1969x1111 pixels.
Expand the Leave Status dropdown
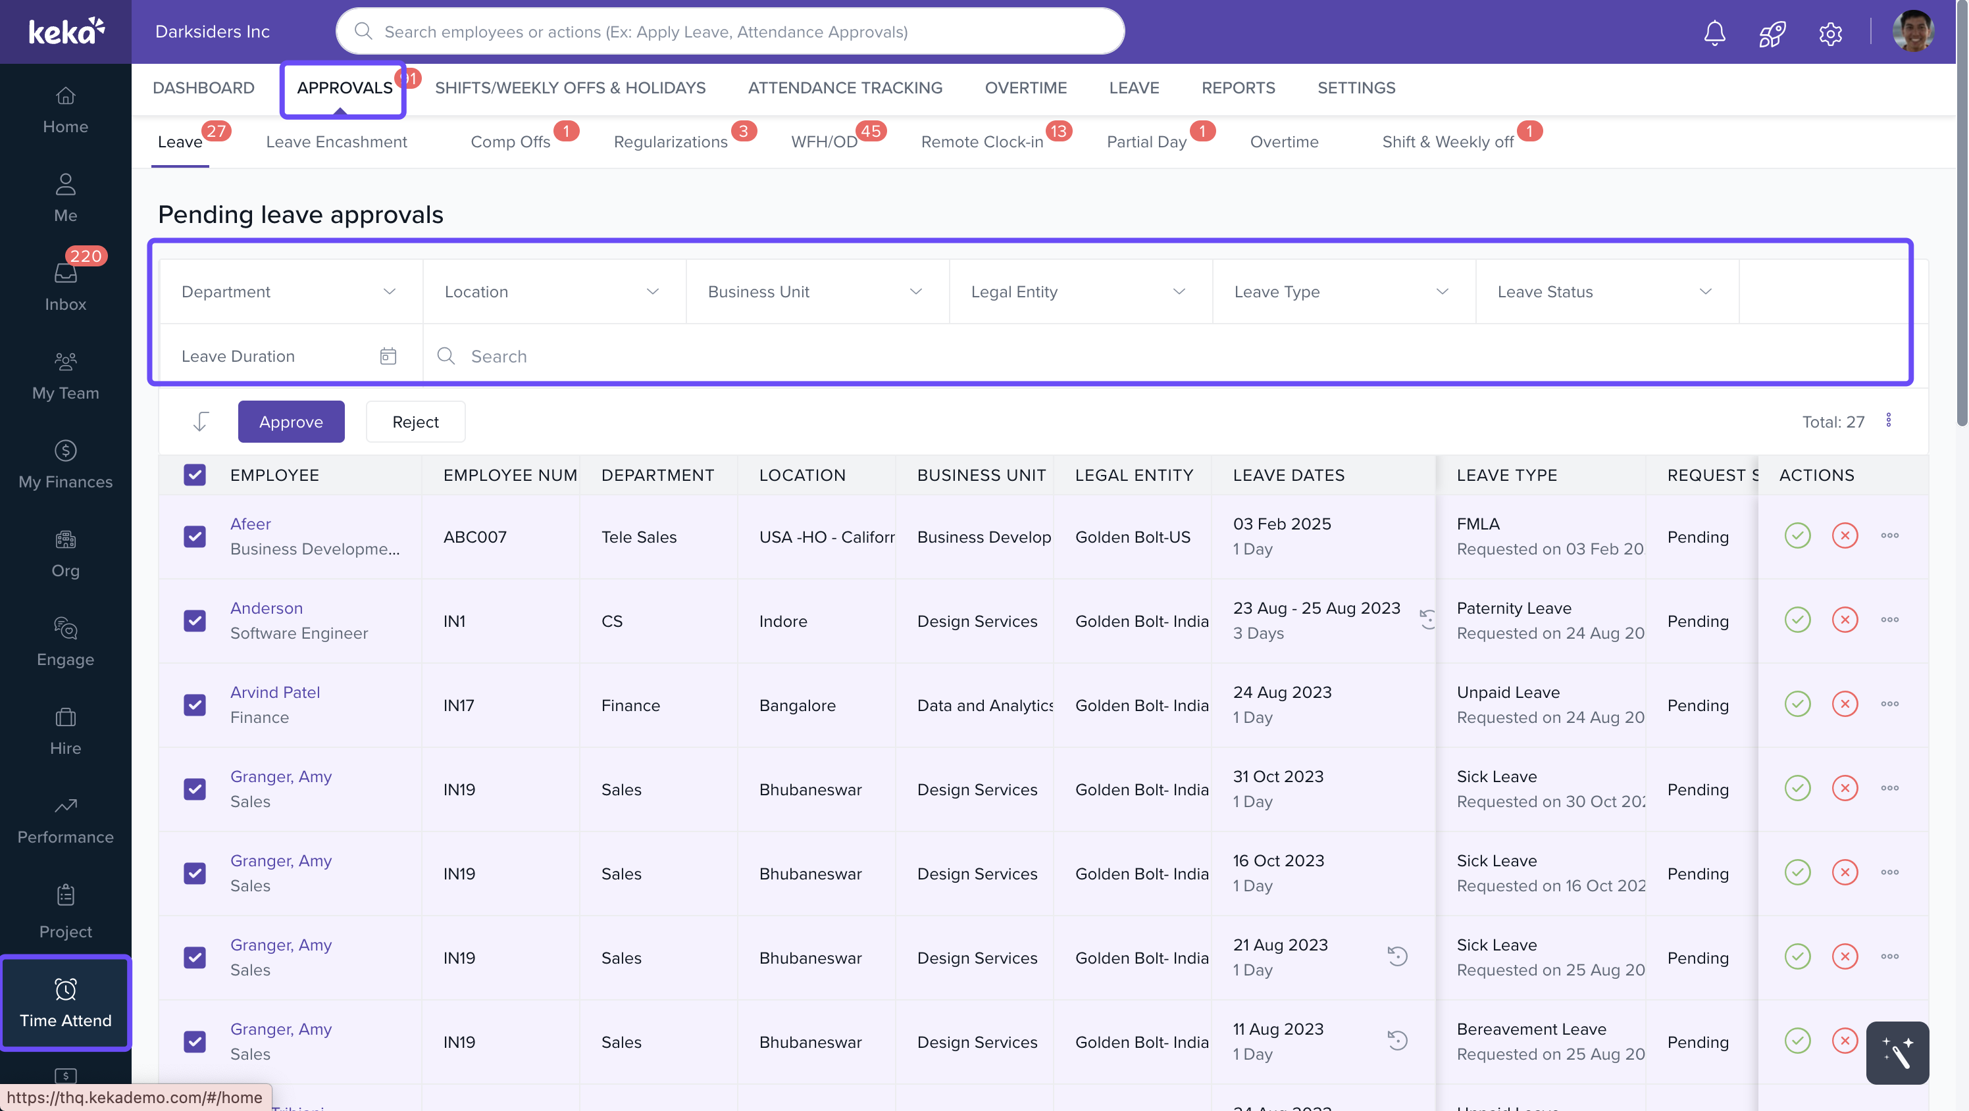click(x=1605, y=292)
